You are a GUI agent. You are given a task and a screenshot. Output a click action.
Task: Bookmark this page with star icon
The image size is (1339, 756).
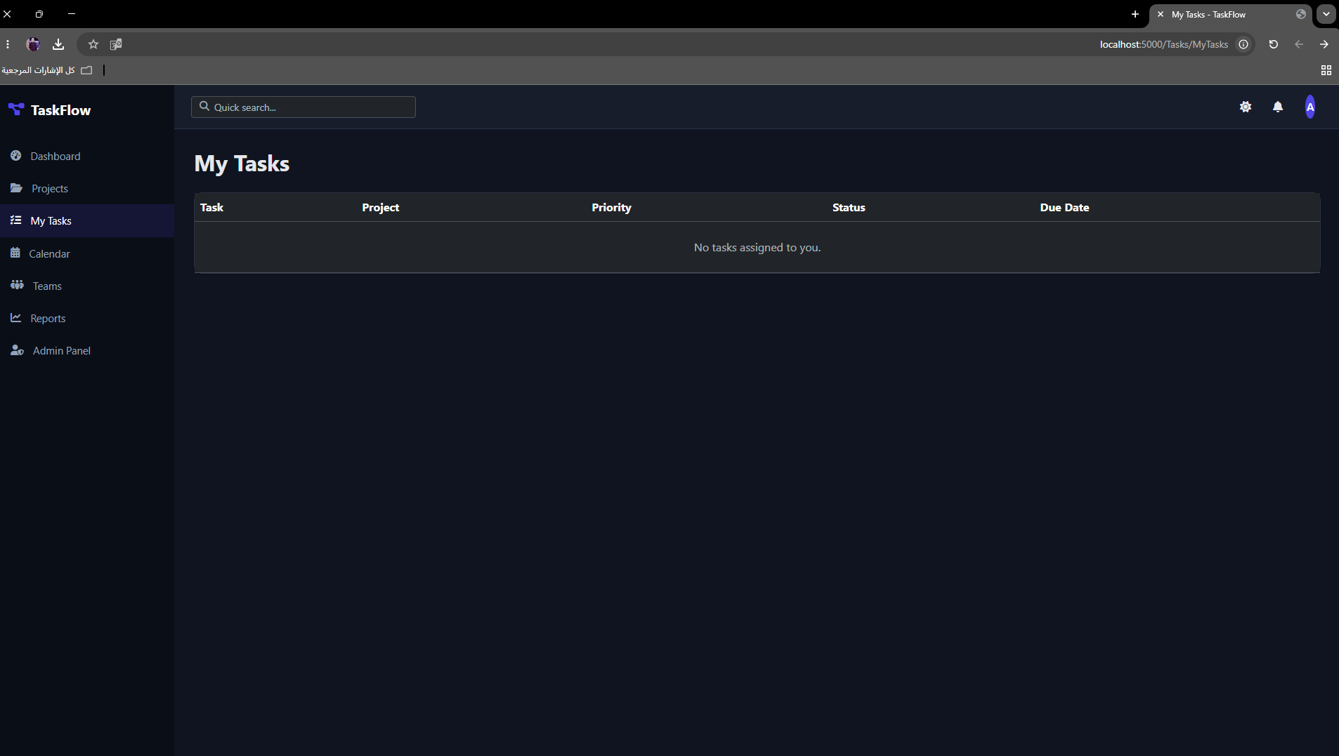tap(93, 44)
